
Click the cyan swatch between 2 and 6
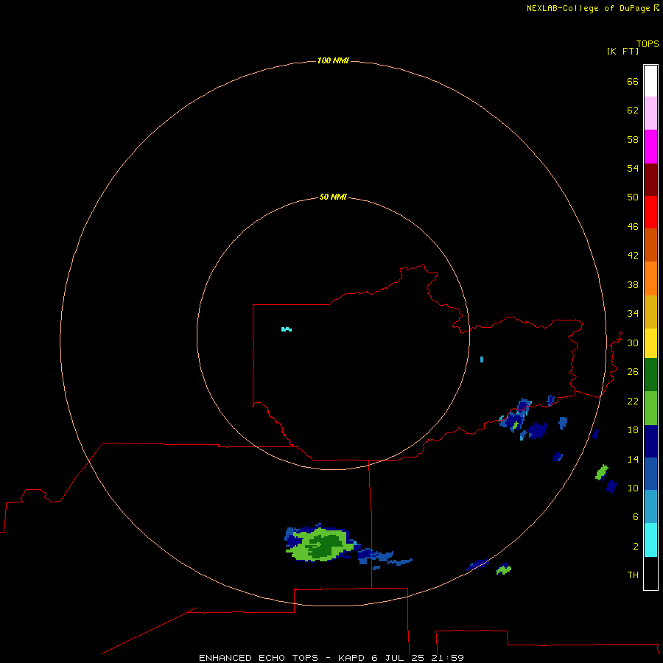click(x=650, y=540)
